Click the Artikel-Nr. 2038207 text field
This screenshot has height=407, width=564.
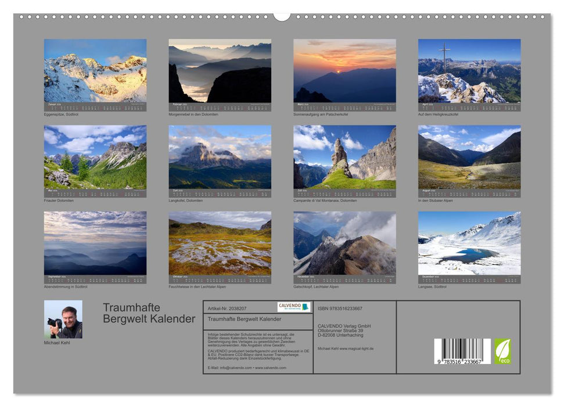pos(227,308)
